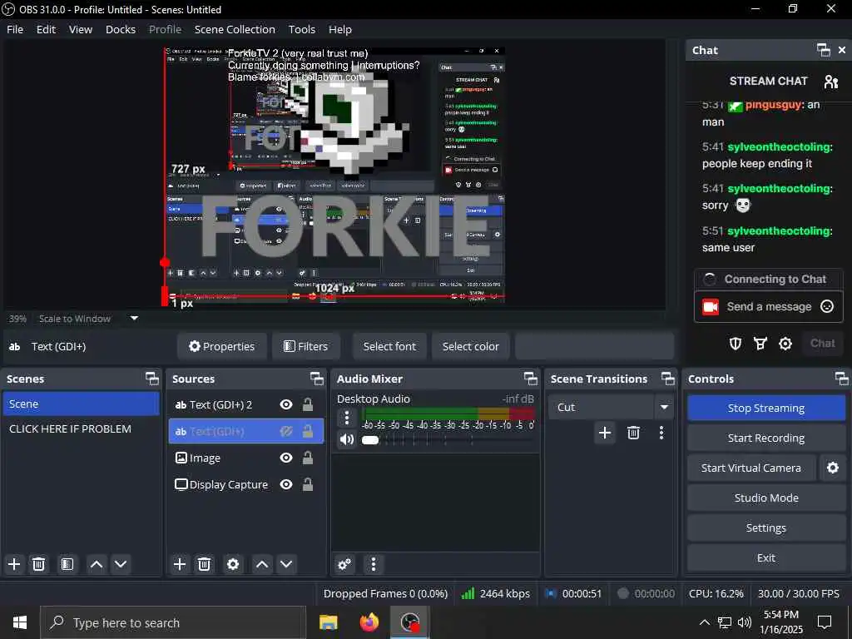The width and height of the screenshot is (852, 639).
Task: Hide Image source eye icon
Action: (286, 458)
